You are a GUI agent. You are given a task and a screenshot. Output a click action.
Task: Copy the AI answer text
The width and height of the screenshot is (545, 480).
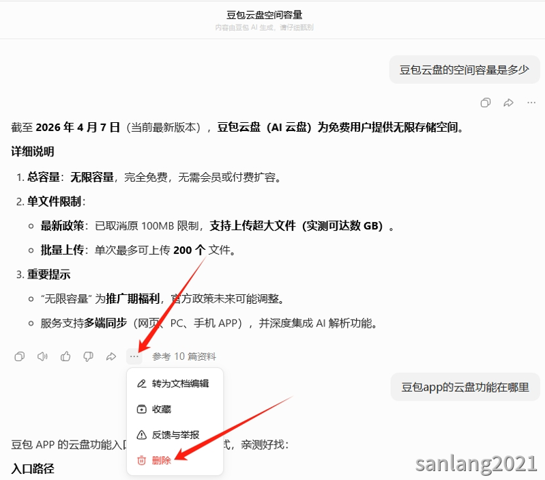click(20, 356)
